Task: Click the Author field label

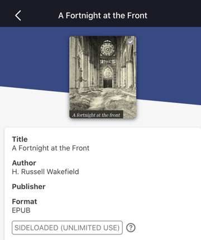Action: (x=24, y=163)
